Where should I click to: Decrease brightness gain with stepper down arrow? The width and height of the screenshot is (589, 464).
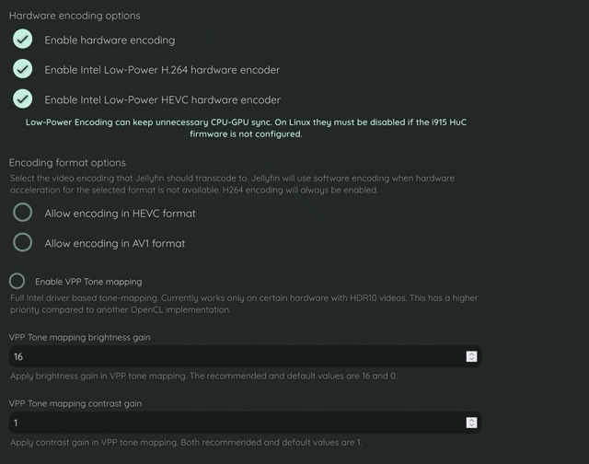pyautogui.click(x=471, y=359)
